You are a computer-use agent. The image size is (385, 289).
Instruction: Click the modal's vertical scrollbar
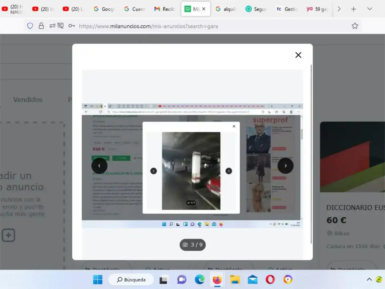coord(311,154)
